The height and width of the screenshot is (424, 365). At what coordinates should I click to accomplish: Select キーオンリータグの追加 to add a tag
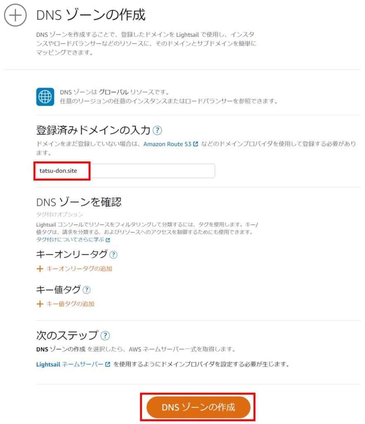pos(79,268)
